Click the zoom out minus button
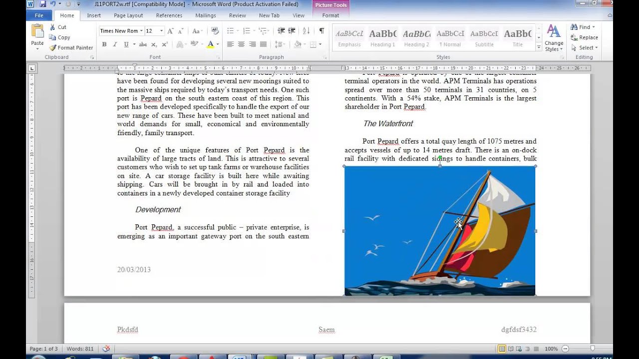 click(565, 349)
